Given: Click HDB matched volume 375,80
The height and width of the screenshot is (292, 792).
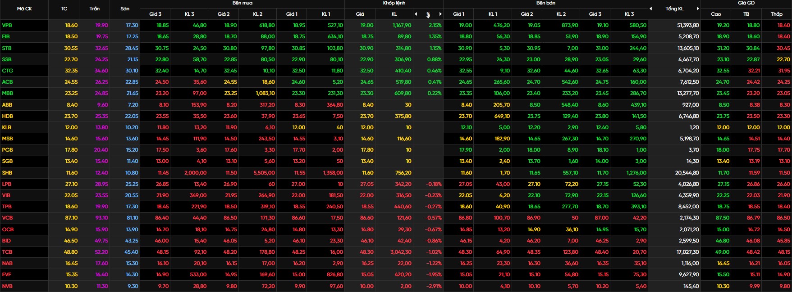Looking at the screenshot, I should pyautogui.click(x=403, y=116).
